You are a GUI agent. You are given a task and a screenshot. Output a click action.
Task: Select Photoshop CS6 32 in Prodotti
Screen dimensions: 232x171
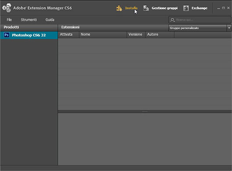pos(29,35)
